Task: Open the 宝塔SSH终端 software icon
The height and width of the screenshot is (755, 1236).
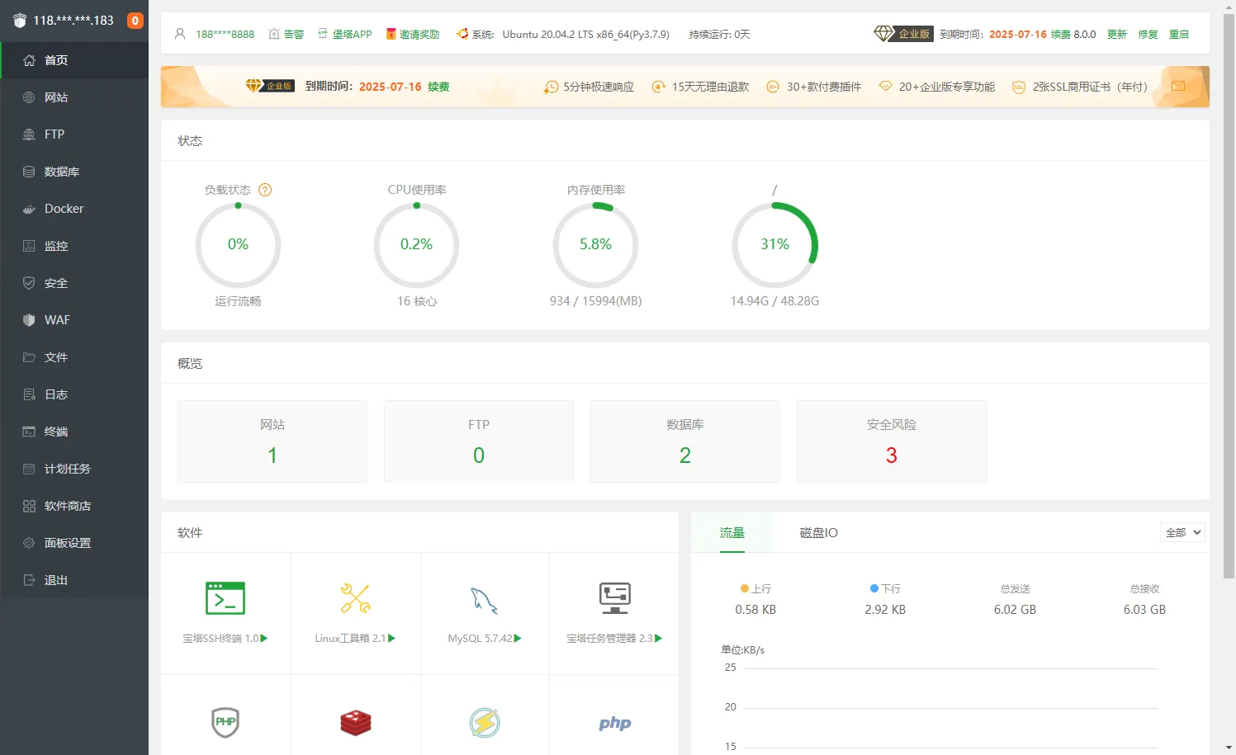Action: (225, 598)
